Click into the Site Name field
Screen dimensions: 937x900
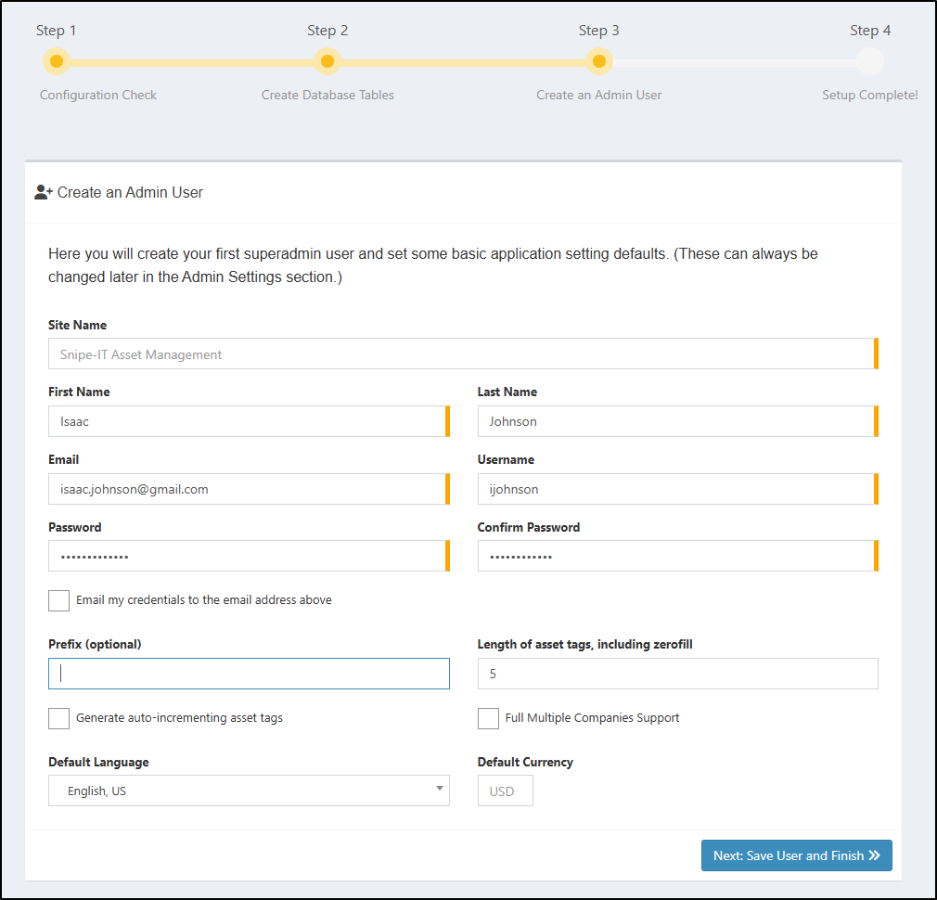461,354
